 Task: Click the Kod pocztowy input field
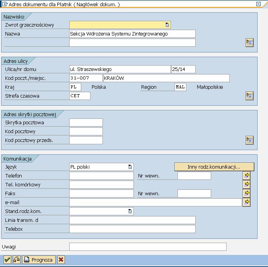[x=86, y=132]
